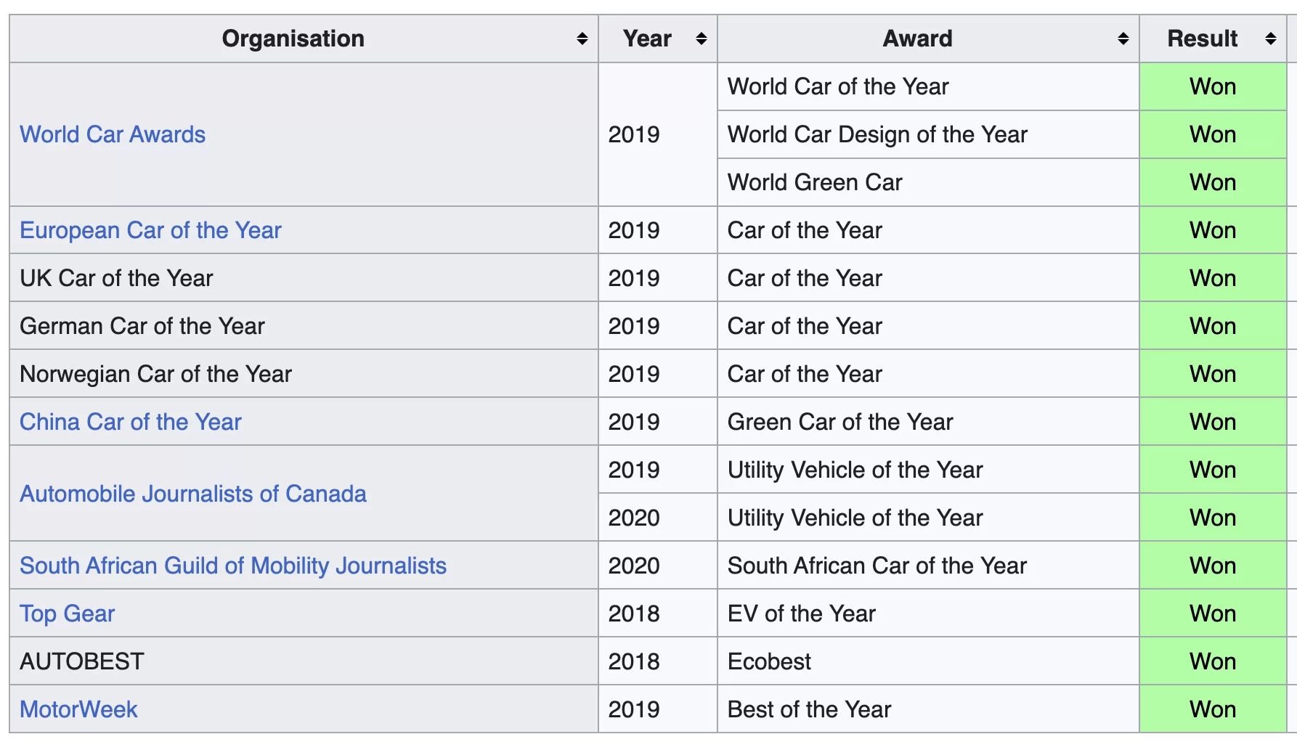Click the 2019 year in MotorWeek row
This screenshot has height=742, width=1297.
click(658, 709)
